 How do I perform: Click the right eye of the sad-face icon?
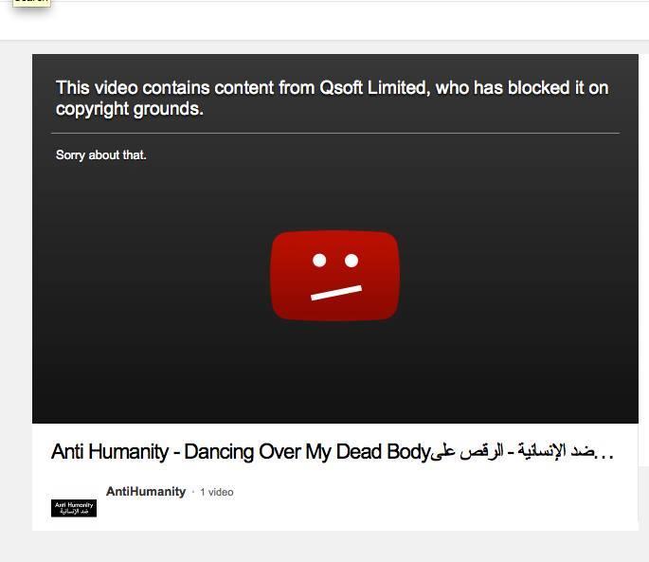pyautogui.click(x=352, y=261)
